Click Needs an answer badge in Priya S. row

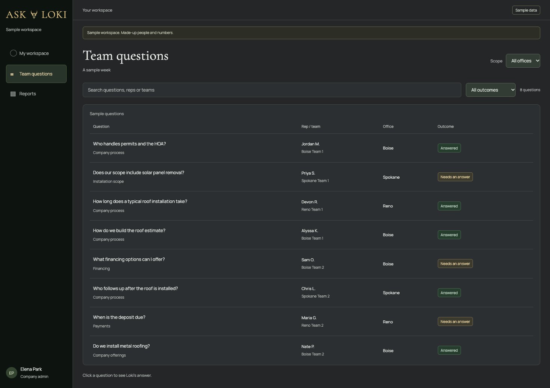[455, 177]
